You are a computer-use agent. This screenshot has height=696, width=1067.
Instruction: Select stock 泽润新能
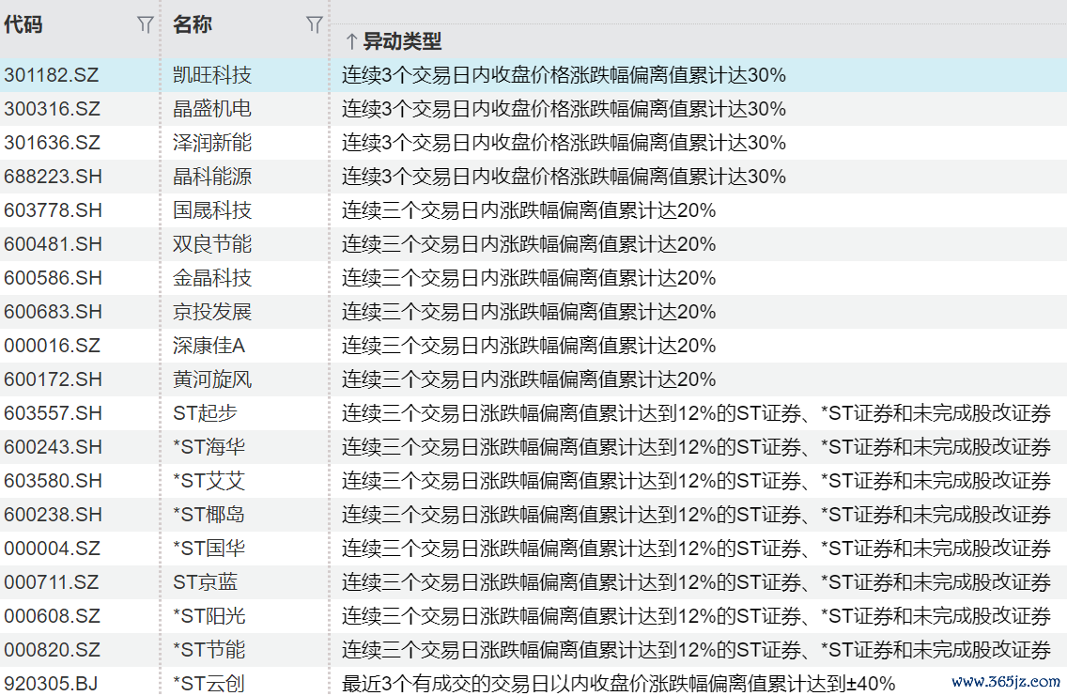(212, 143)
